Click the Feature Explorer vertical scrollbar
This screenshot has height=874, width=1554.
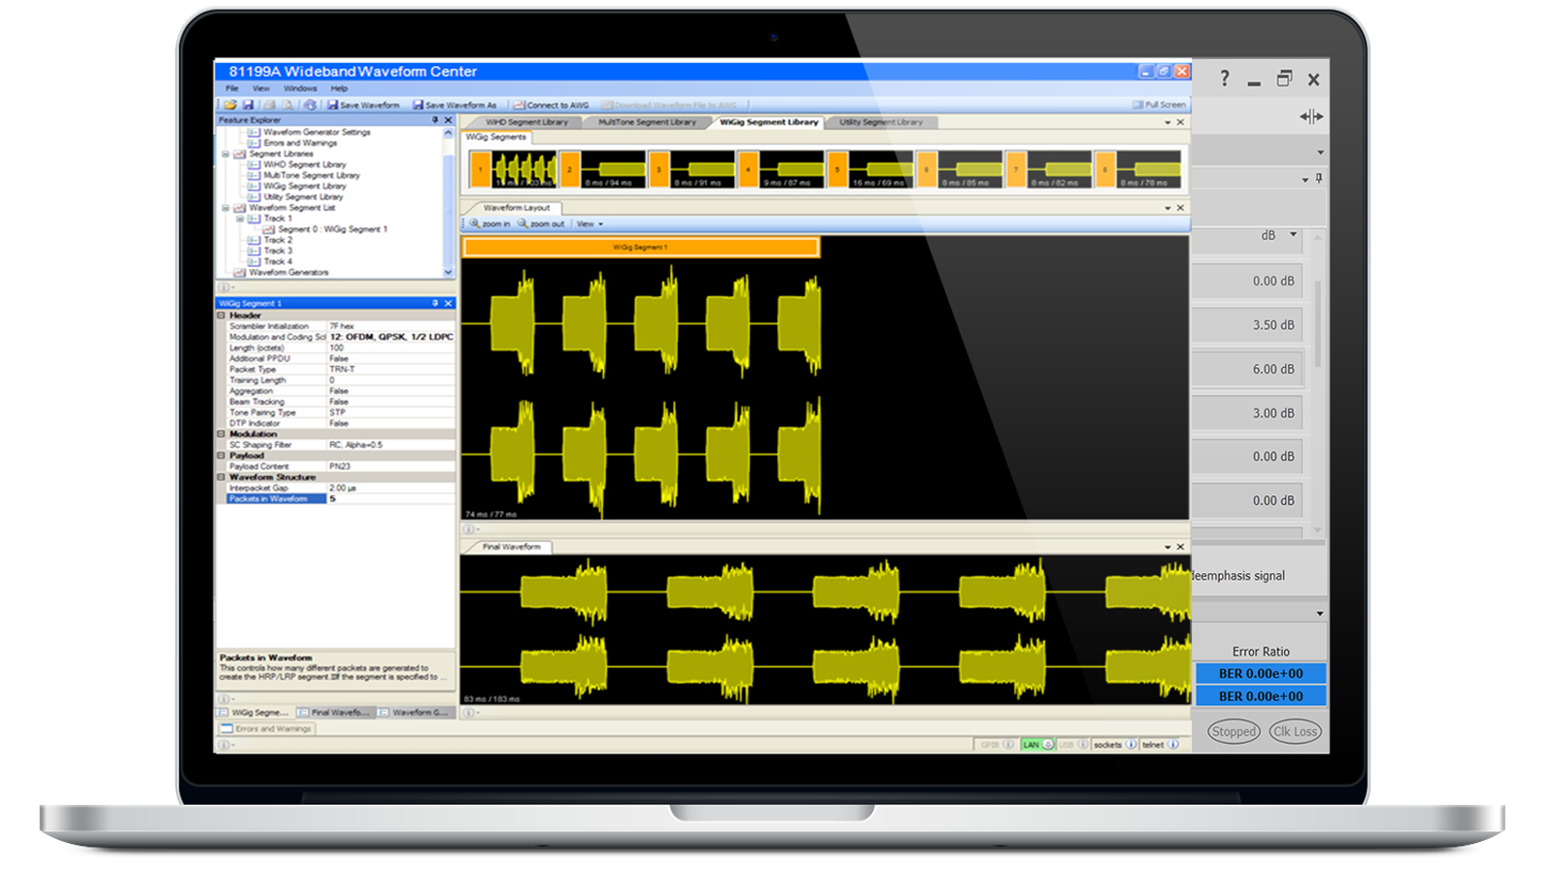(448, 194)
